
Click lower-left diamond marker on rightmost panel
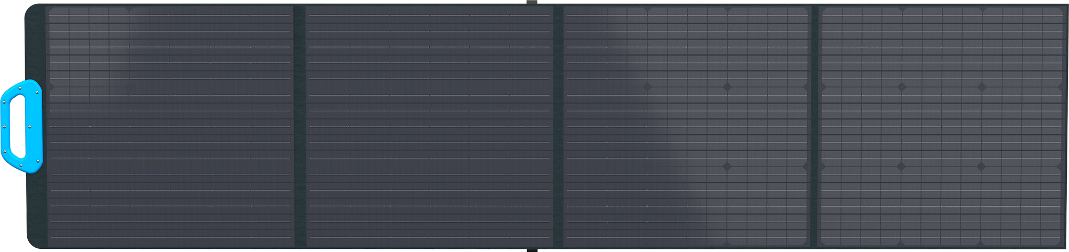pyautogui.click(x=901, y=167)
